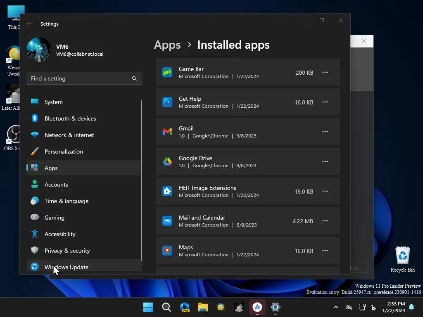Viewport: 423px width, 317px height.
Task: Open Network & internet settings
Action: coord(83,135)
